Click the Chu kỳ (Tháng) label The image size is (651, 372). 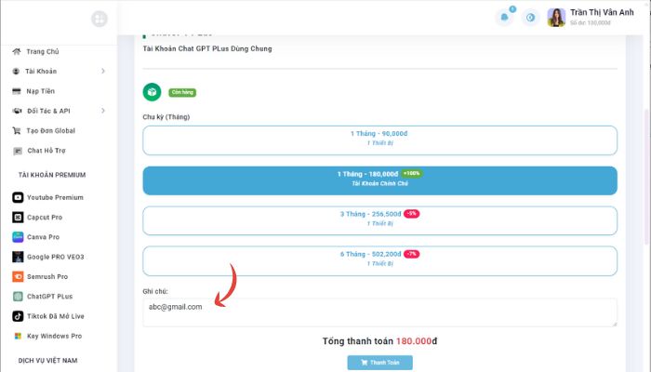point(166,117)
